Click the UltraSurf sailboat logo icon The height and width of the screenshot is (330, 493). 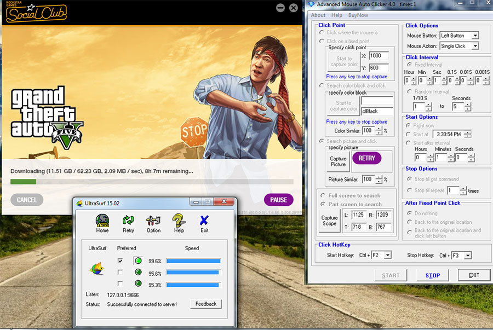pyautogui.click(x=97, y=269)
